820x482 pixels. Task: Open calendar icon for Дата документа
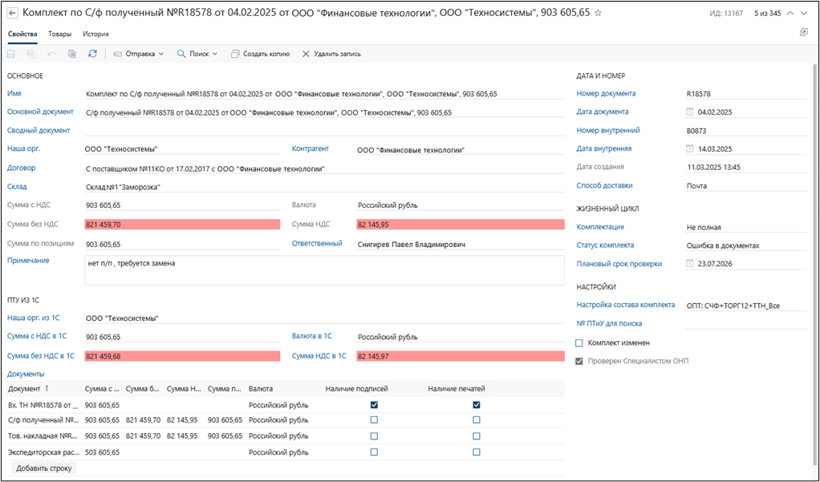690,112
